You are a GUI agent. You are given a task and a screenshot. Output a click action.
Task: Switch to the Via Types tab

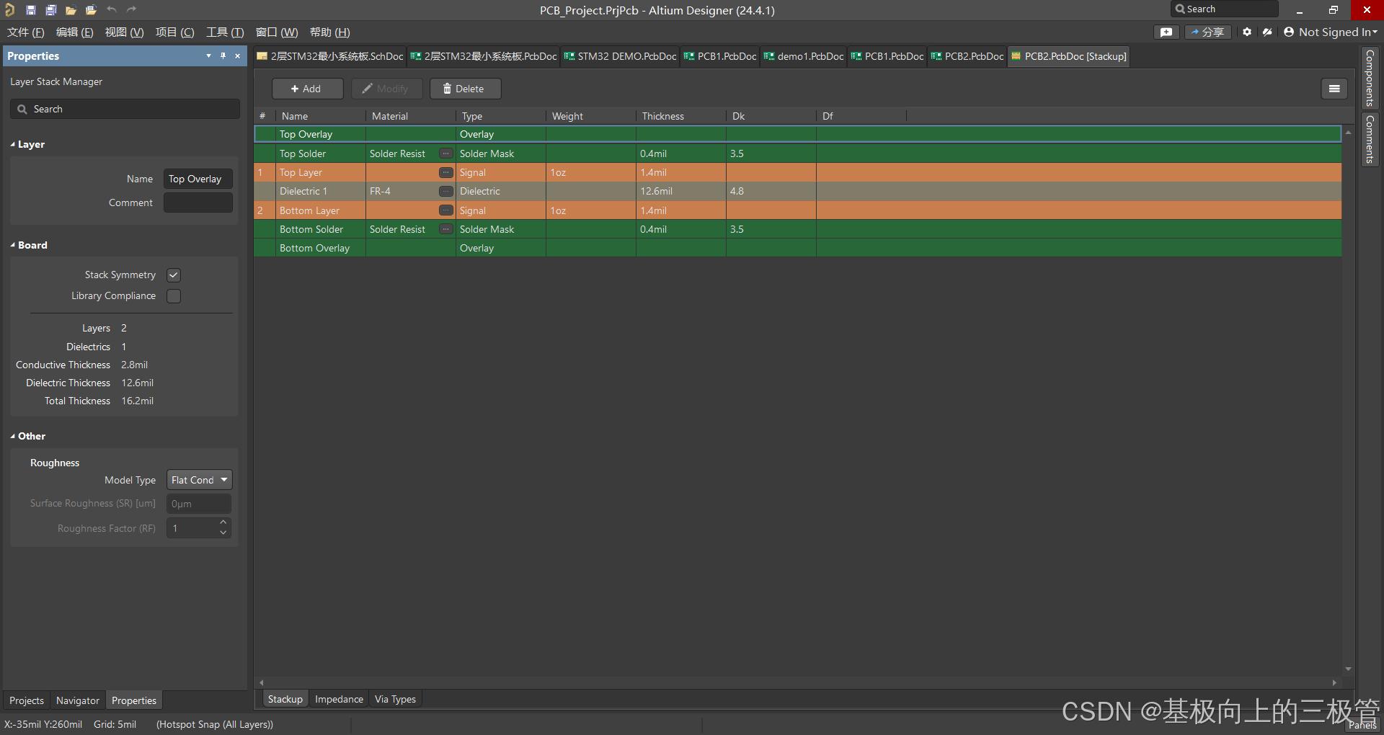click(x=395, y=699)
